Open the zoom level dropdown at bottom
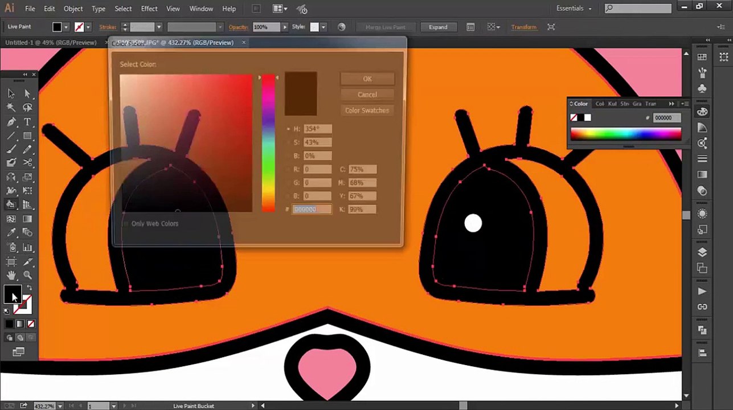This screenshot has height=410, width=733. [60, 406]
